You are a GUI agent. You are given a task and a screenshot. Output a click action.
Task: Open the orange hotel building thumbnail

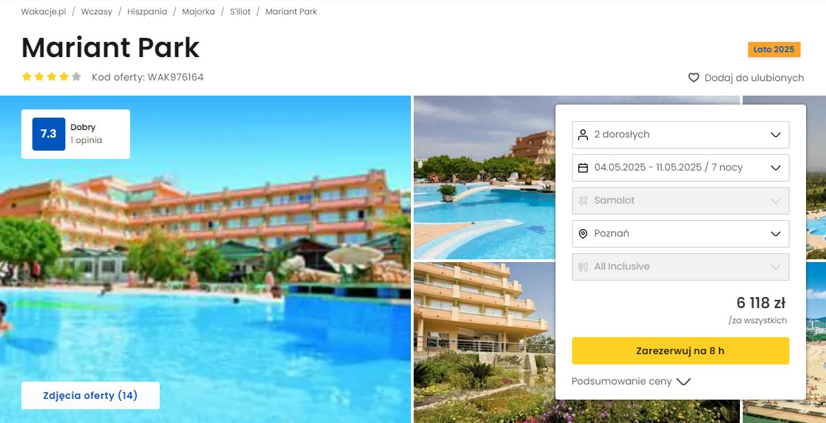483,342
